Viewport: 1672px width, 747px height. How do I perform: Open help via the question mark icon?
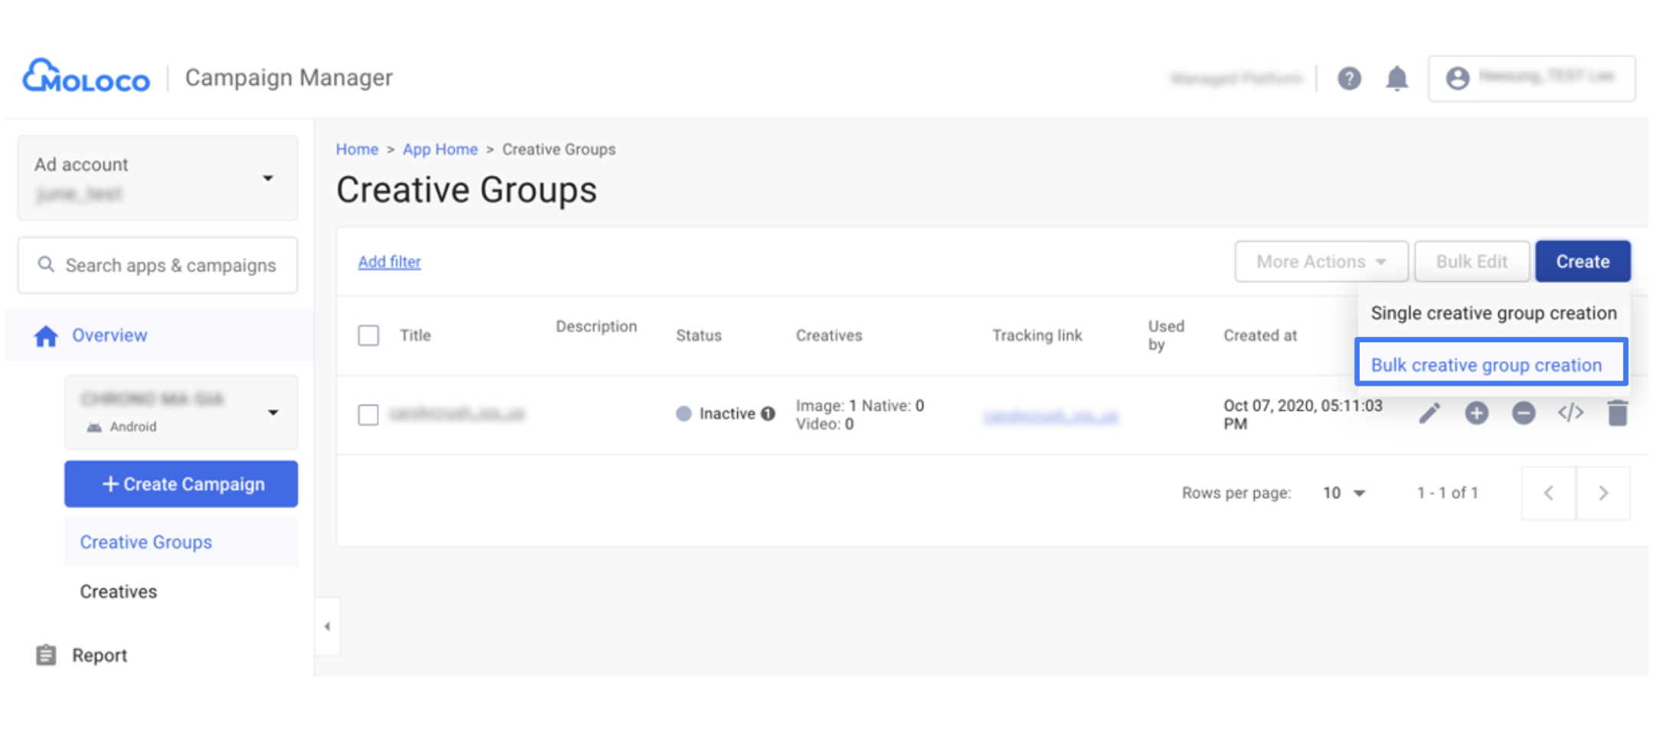click(x=1350, y=77)
